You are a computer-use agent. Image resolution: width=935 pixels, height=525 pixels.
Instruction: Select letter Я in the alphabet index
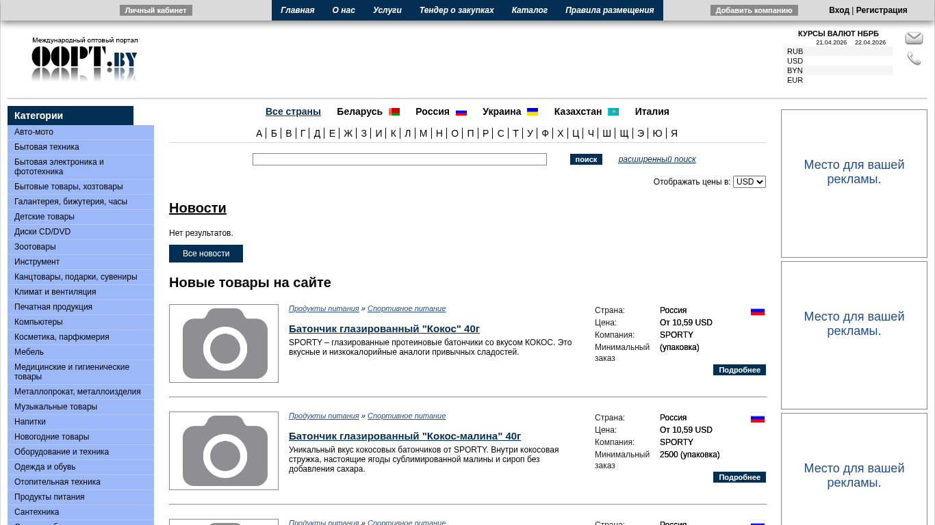click(x=674, y=133)
